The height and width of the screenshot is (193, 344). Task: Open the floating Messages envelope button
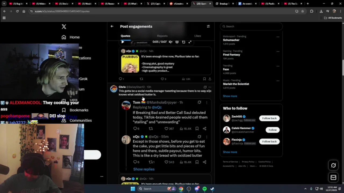(334, 177)
